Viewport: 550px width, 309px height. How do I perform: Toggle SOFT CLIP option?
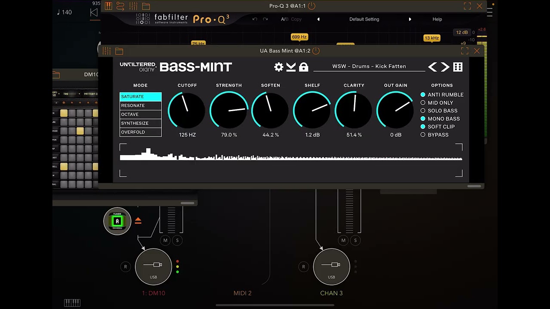tap(437, 127)
